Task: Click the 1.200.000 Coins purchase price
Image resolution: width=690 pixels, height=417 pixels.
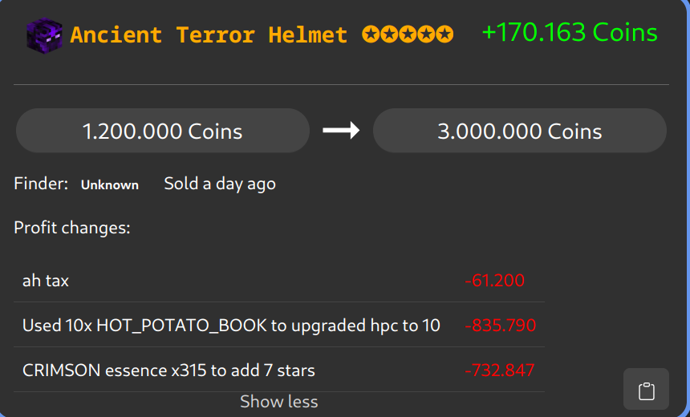Action: [x=162, y=131]
